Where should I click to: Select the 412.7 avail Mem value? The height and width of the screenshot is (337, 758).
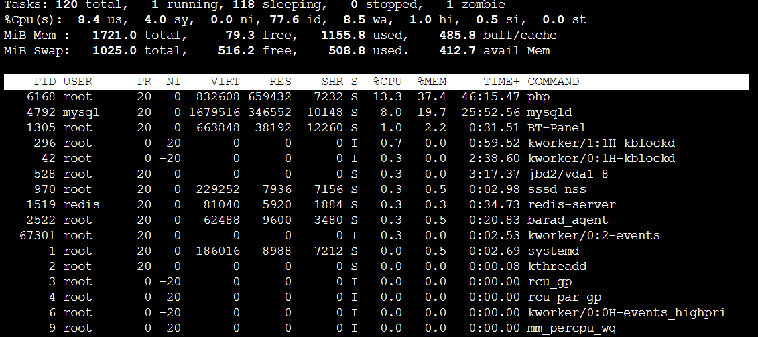point(457,51)
